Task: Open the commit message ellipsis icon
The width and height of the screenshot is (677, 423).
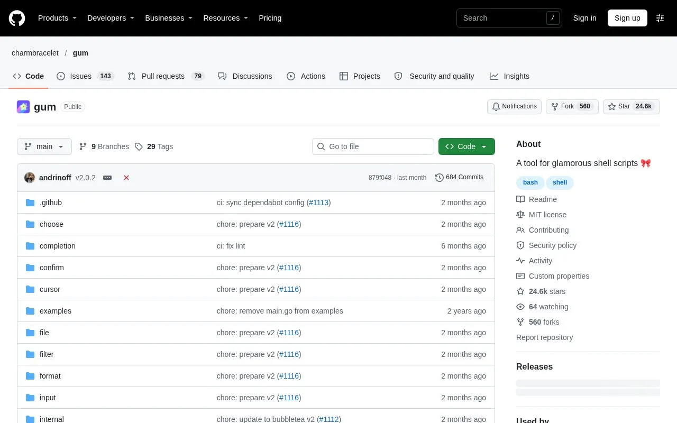Action: coord(107,178)
